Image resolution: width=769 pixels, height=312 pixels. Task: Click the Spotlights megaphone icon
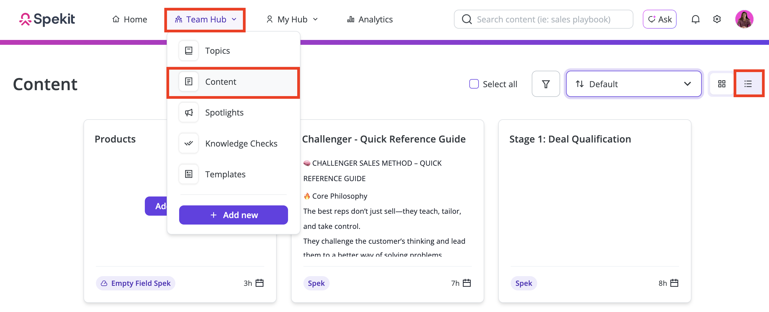pos(189,113)
